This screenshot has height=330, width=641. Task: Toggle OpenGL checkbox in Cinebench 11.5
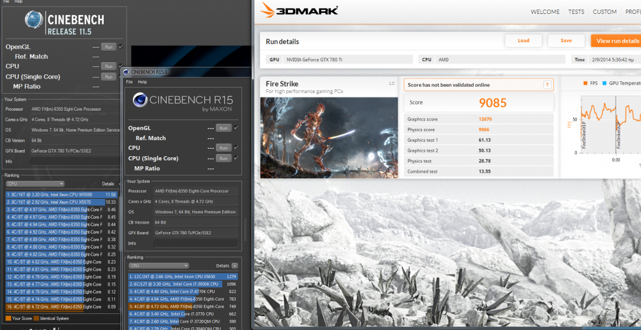pos(121,47)
